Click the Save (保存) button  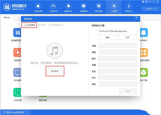[x=128, y=91]
